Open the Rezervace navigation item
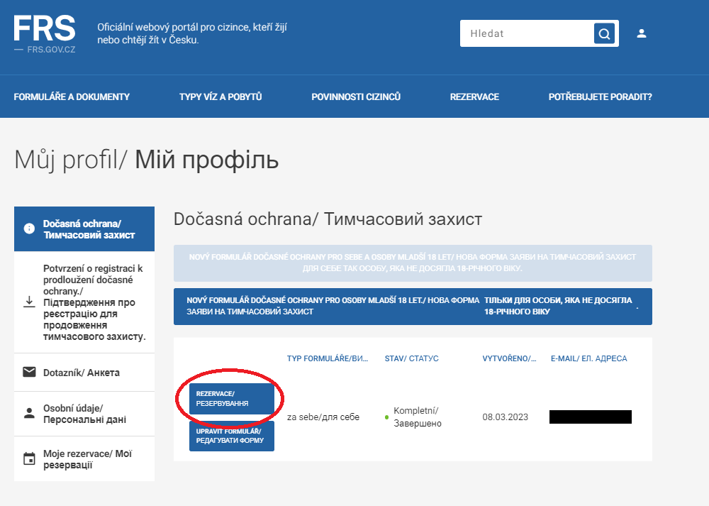709x506 pixels. click(x=474, y=97)
